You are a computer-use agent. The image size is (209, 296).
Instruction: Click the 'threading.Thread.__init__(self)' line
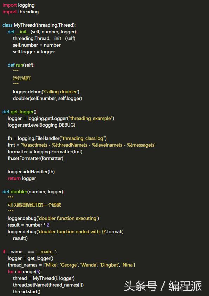point(44,38)
